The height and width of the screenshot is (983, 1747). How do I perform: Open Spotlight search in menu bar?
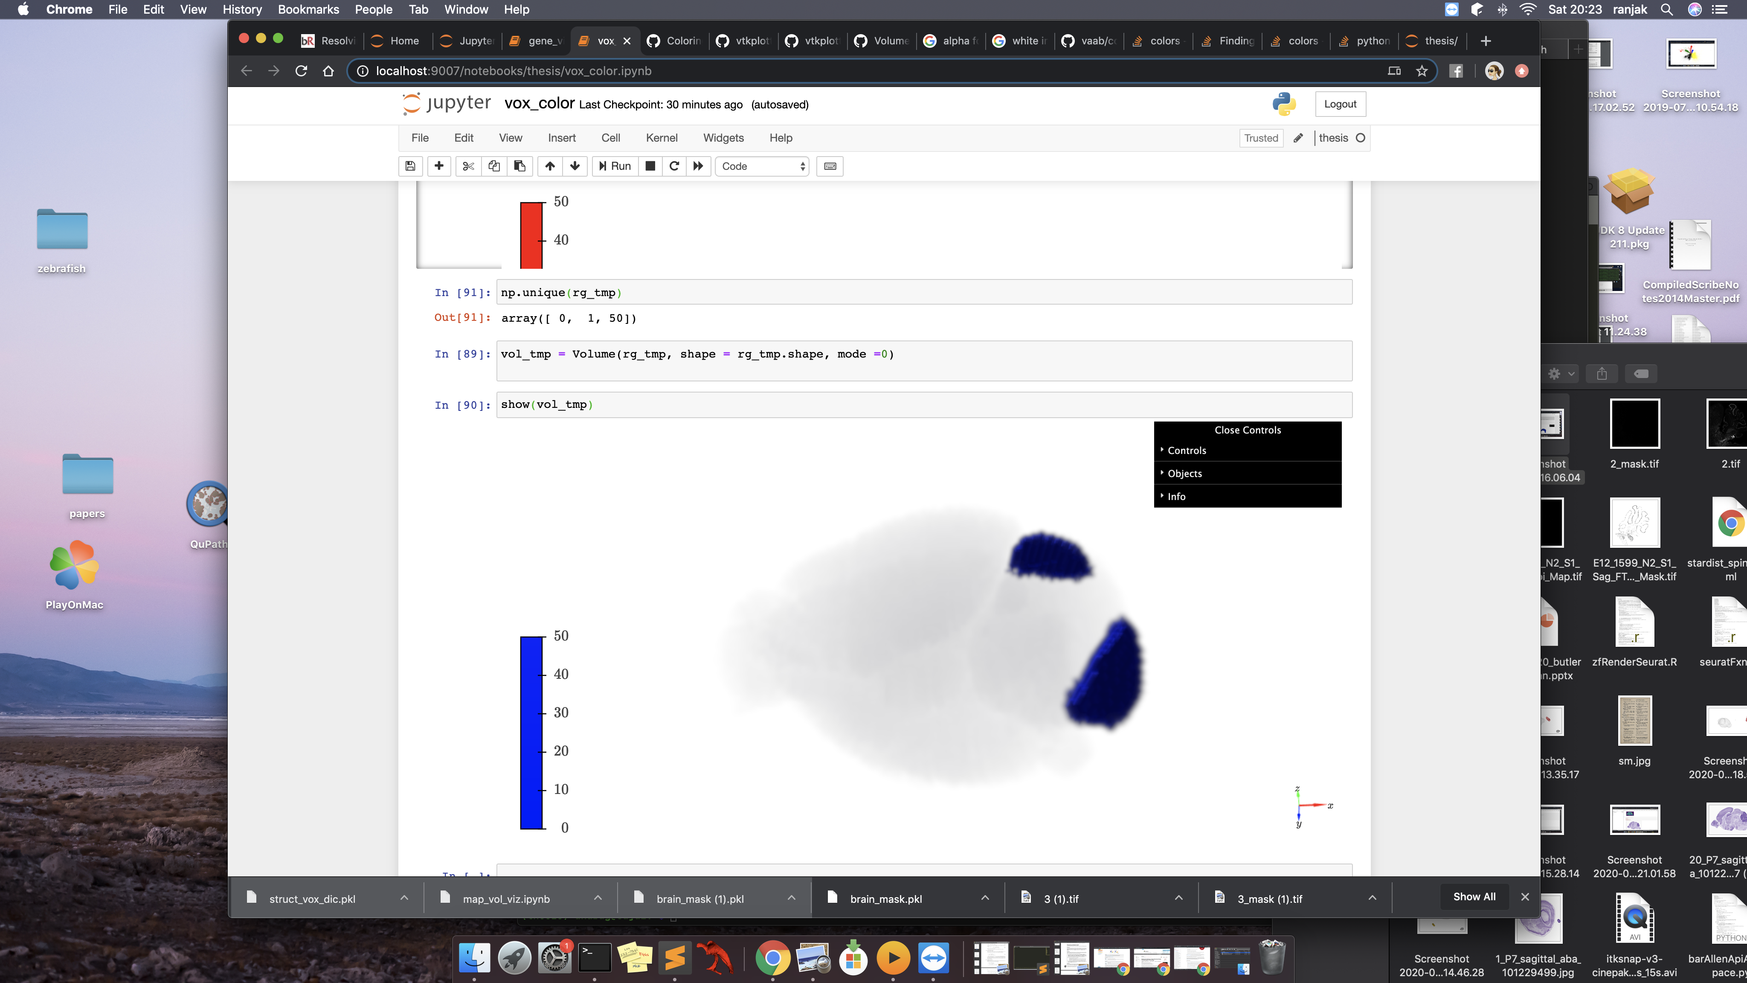[1666, 9]
